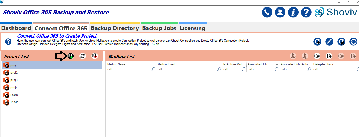Click the export mailbox list icon
Image resolution: width=359 pixels, height=137 pixels.
[353, 56]
